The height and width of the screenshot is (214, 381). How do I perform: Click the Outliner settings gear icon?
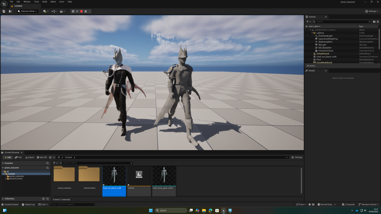tap(378, 22)
